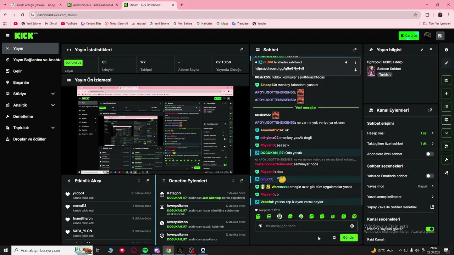Toggle Abonelere özel sohbet switch
Image resolution: width=454 pixels, height=255 pixels.
click(x=430, y=154)
